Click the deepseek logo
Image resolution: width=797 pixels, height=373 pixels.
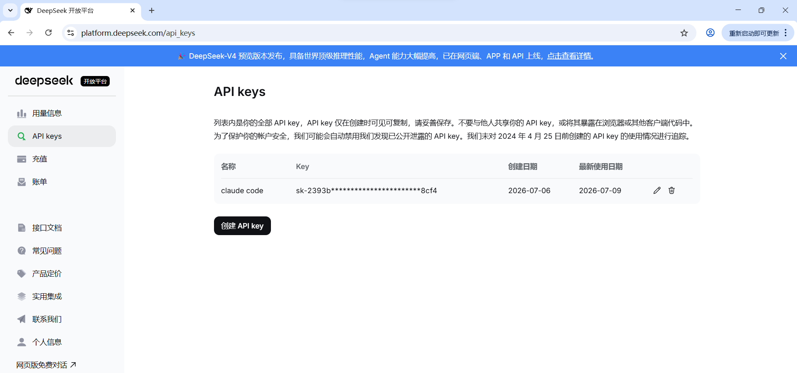click(44, 81)
